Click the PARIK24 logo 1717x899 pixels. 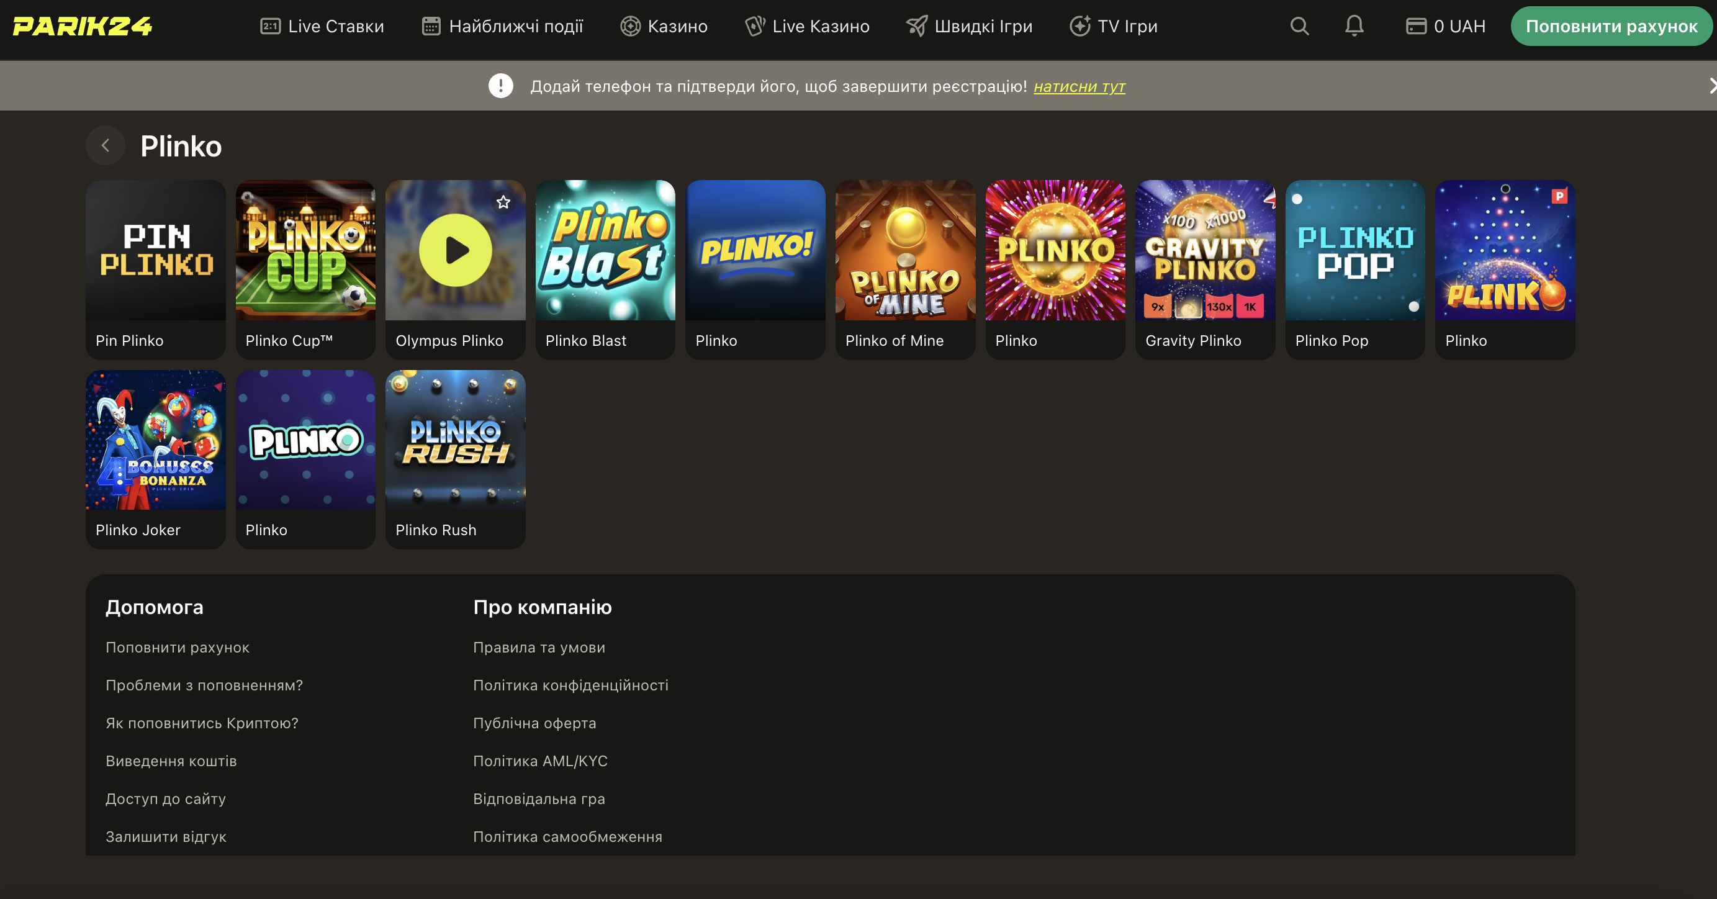point(83,26)
